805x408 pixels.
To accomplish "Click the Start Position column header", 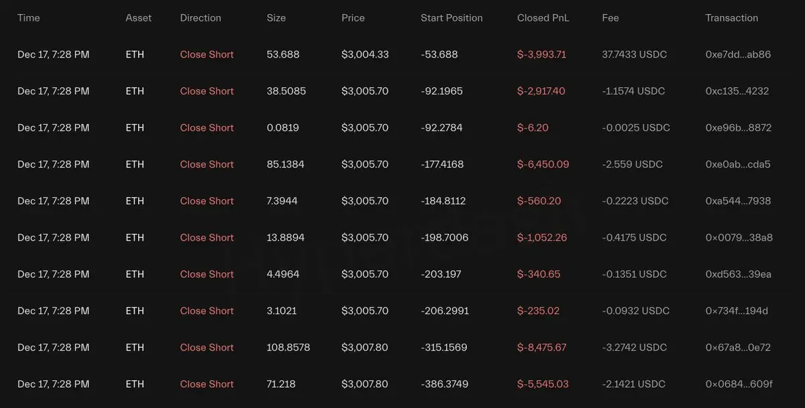I will [451, 18].
